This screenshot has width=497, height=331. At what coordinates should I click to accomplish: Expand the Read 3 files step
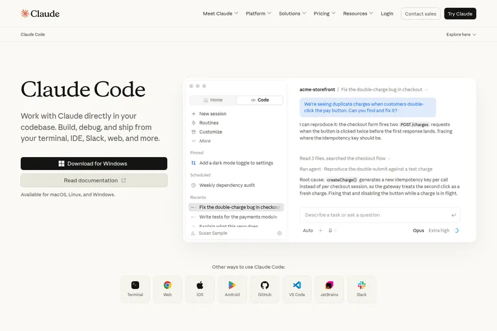(345, 158)
